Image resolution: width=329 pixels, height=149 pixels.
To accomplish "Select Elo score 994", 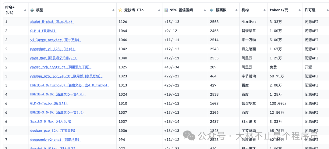I will 122,140.
